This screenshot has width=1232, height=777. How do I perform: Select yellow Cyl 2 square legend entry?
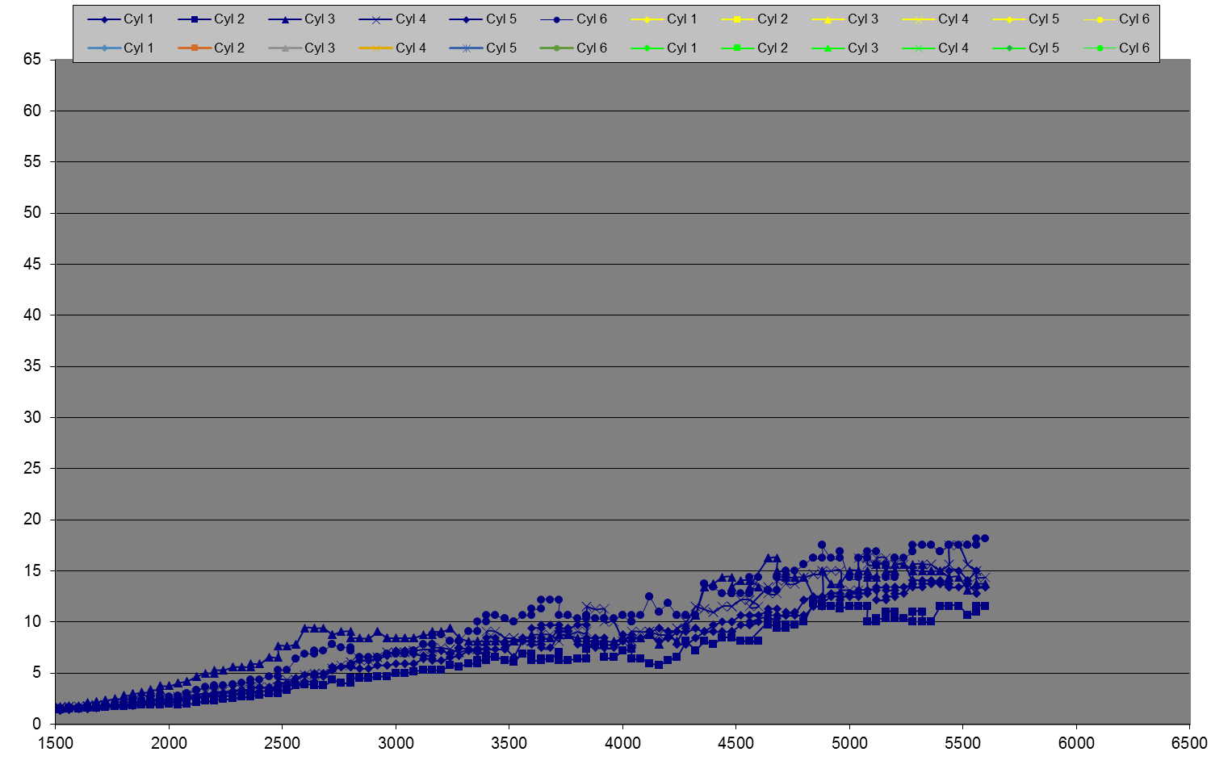[x=754, y=19]
